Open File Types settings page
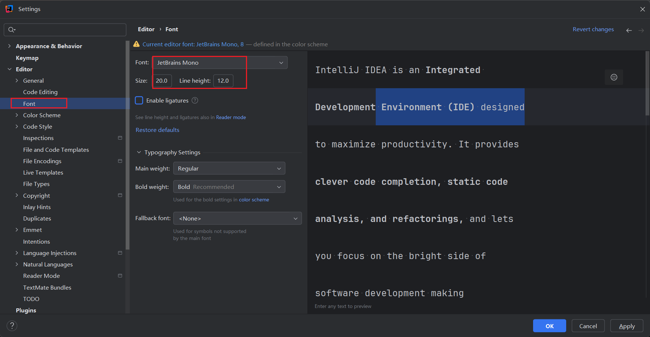Image resolution: width=650 pixels, height=337 pixels. [36, 184]
